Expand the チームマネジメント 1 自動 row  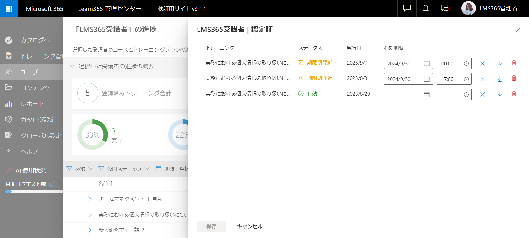pyautogui.click(x=90, y=199)
